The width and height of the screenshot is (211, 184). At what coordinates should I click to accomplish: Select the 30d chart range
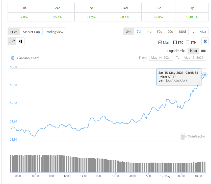(x=160, y=32)
